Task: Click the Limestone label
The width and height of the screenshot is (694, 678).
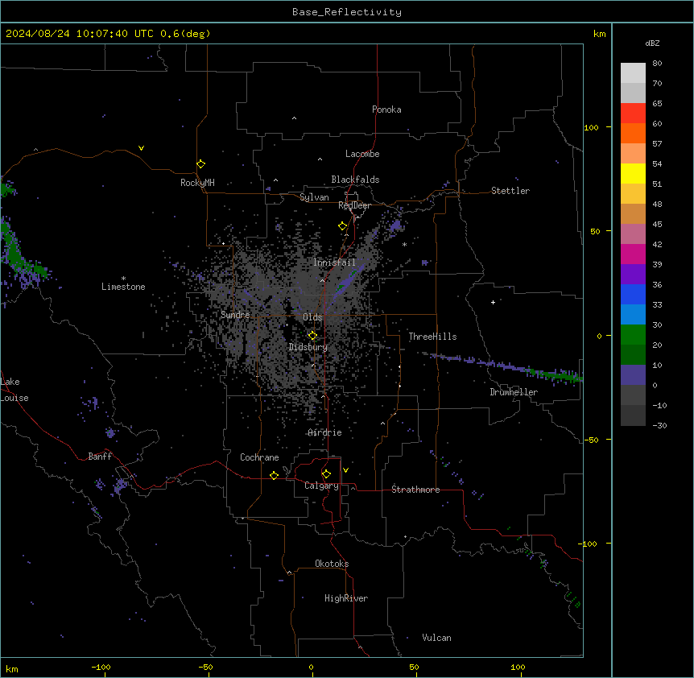Action: point(123,287)
